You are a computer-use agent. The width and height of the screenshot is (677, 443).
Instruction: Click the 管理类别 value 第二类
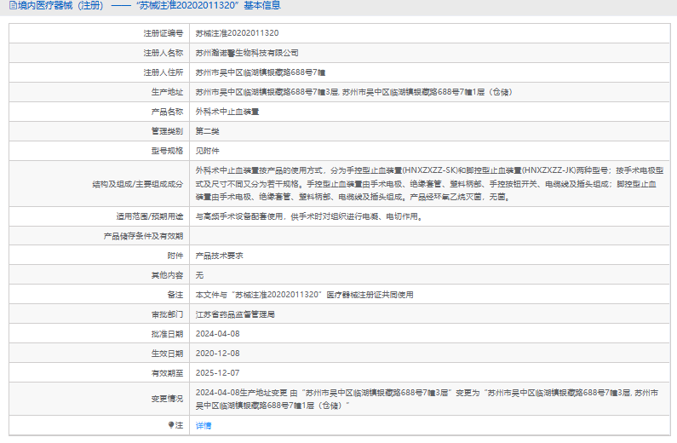pos(207,131)
